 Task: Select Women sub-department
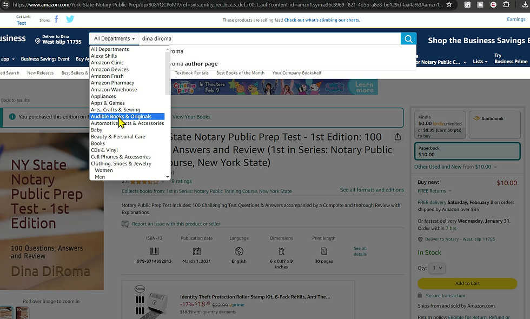point(104,170)
